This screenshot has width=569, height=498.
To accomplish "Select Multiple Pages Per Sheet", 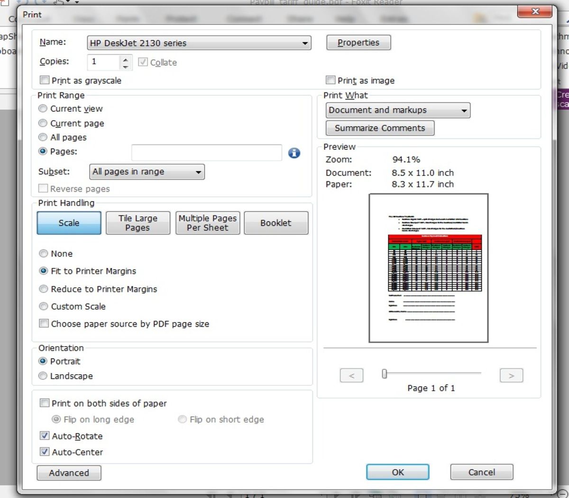I will [208, 223].
